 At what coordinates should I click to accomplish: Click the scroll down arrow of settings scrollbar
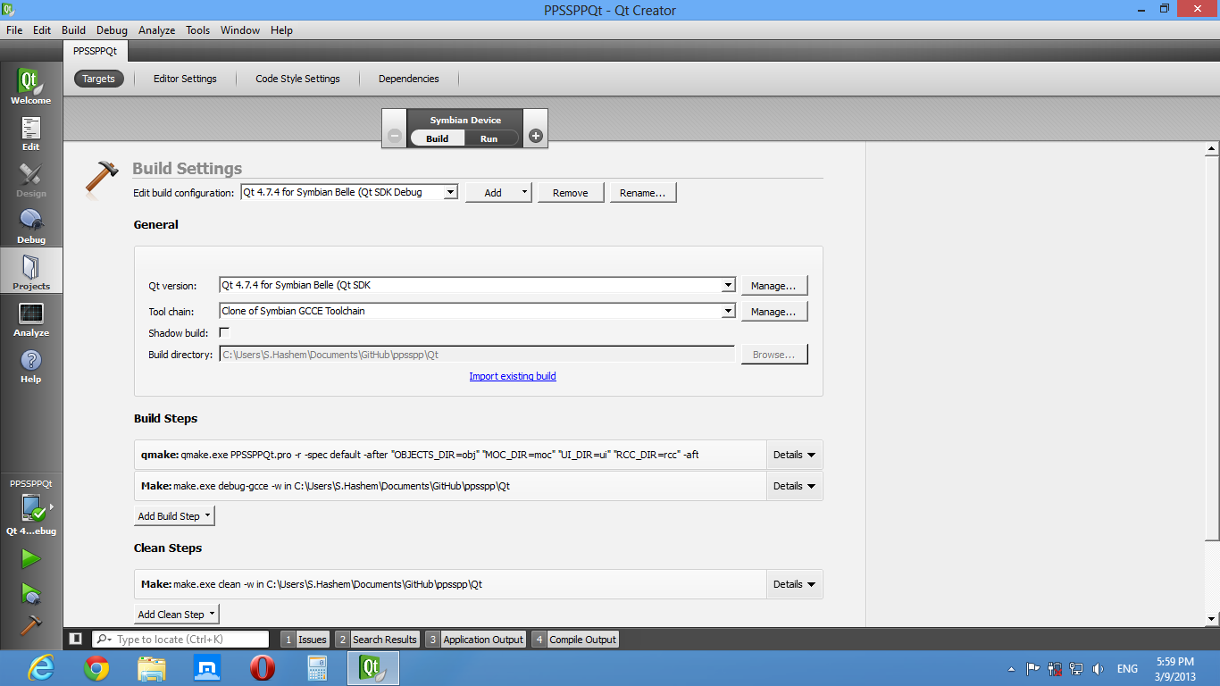click(x=1212, y=618)
